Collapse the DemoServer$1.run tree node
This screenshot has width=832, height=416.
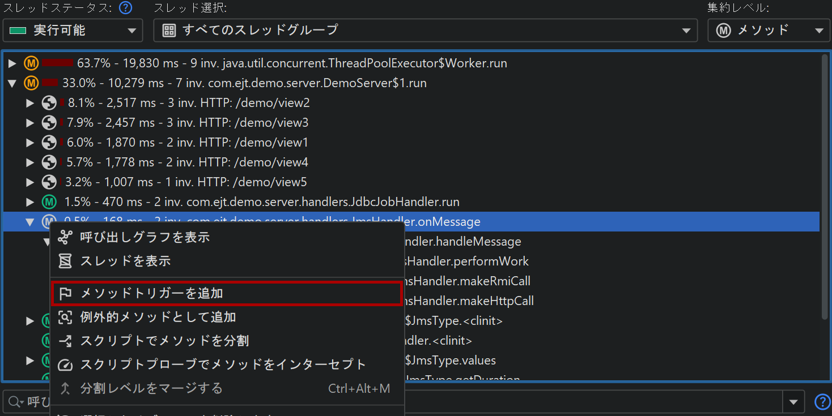(x=12, y=83)
